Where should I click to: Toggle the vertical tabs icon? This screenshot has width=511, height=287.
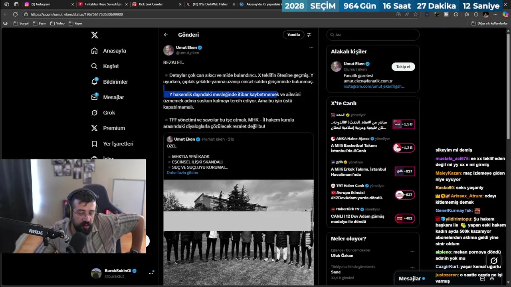16,4
